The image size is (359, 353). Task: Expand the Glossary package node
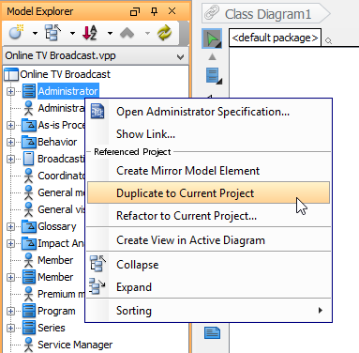10,226
